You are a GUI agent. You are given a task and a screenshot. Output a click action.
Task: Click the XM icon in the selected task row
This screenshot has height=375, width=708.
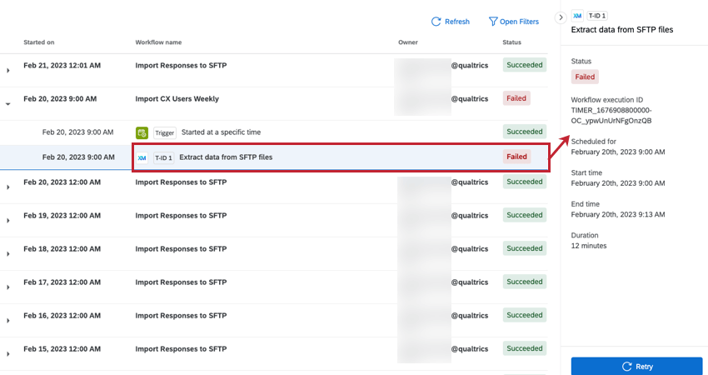click(142, 157)
